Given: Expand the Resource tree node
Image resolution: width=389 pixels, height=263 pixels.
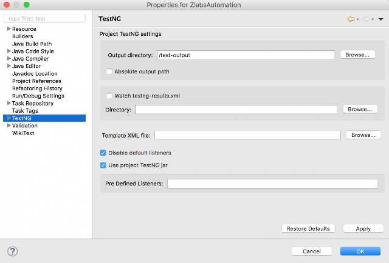Looking at the screenshot, I should [x=9, y=28].
